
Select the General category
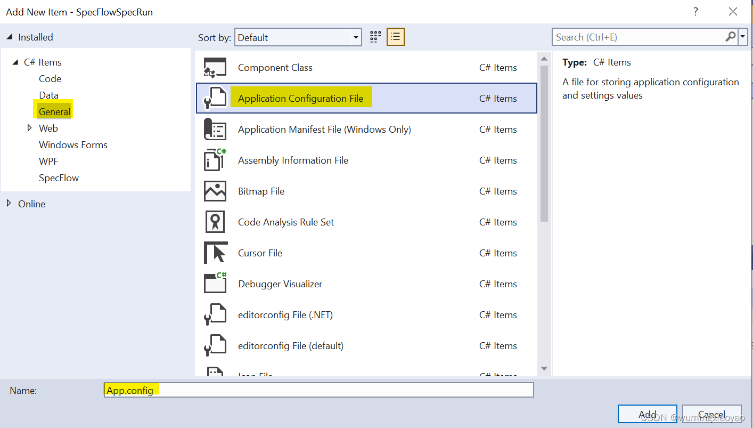[x=54, y=111]
